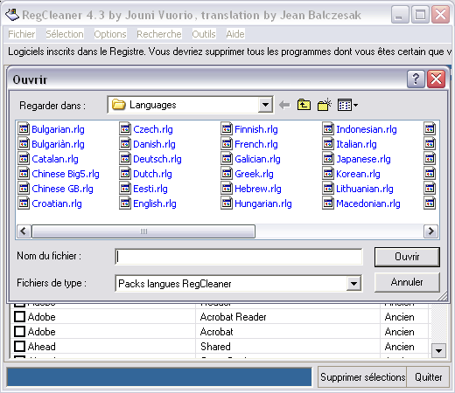The width and height of the screenshot is (455, 393).
Task: Select the Greek.rlg file icon
Action: coord(227,173)
